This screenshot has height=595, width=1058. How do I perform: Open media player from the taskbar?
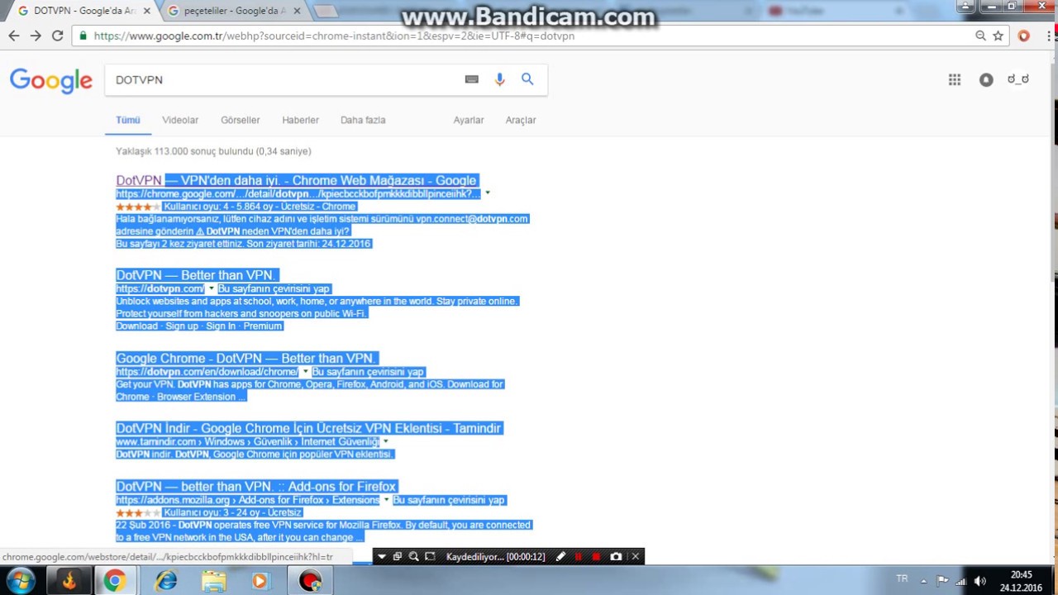coord(260,581)
